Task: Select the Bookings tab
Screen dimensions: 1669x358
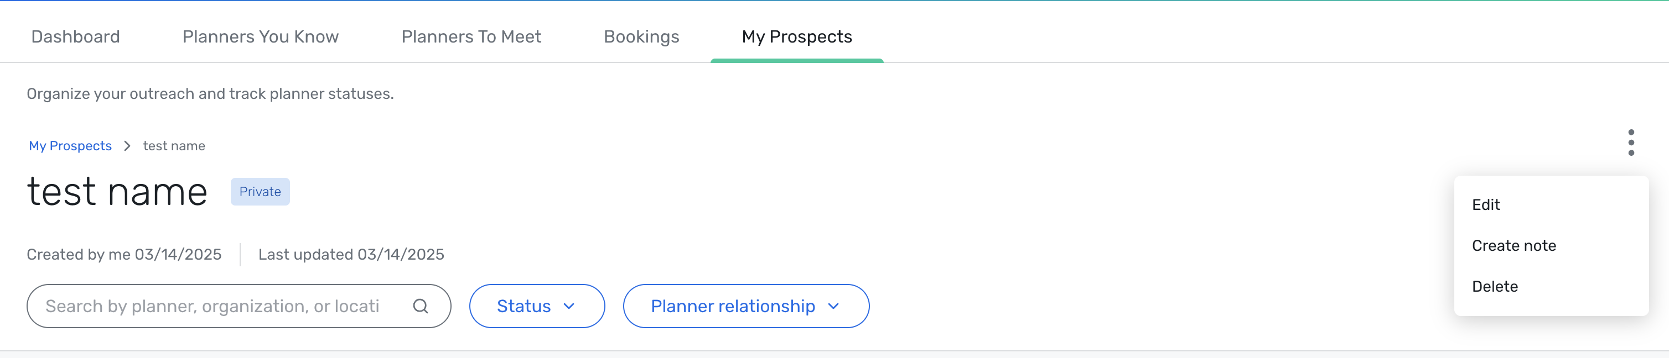Action: (641, 37)
